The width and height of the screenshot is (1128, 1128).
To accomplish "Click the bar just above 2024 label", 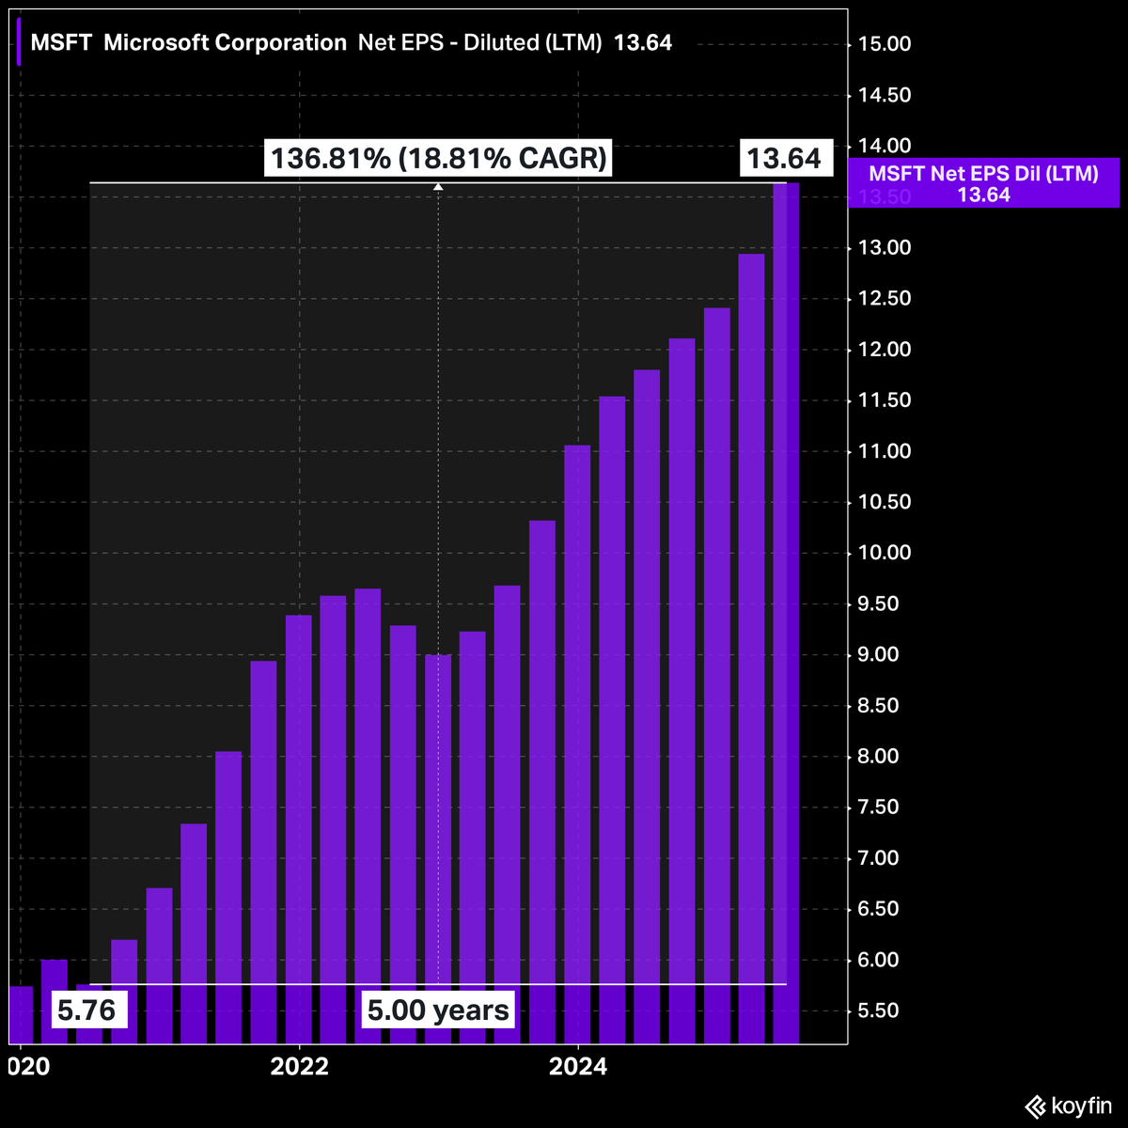I will (x=578, y=744).
